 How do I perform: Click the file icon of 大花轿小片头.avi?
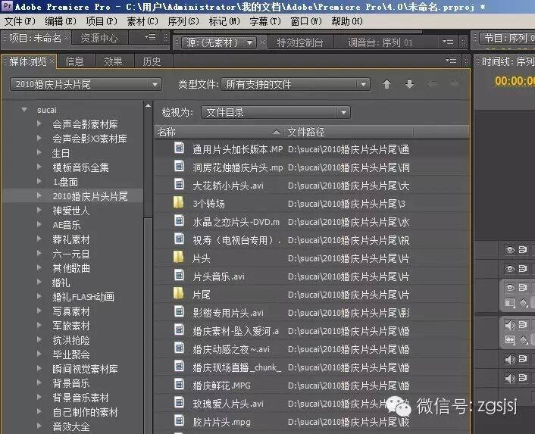pyautogui.click(x=179, y=185)
